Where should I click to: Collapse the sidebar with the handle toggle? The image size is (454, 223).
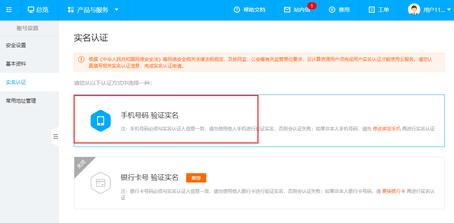(x=55, y=136)
